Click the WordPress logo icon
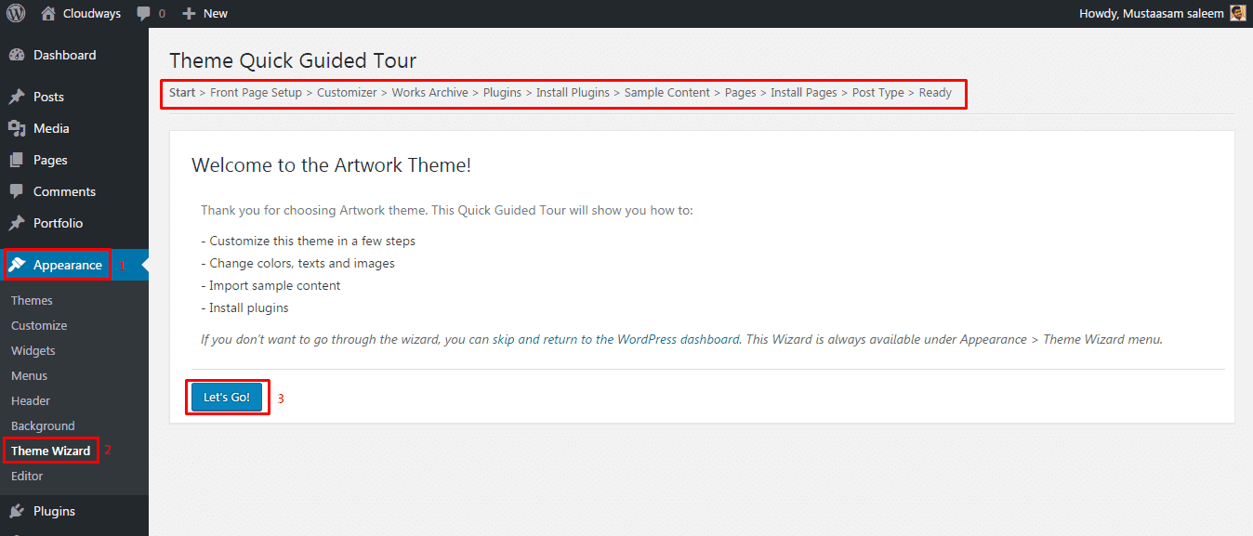Screen dimensions: 1253x536 [16, 13]
